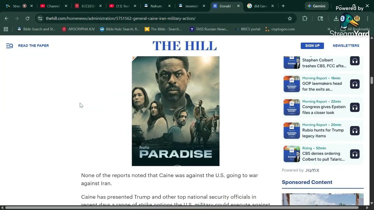Reload the current page
374x210 pixels.
coord(27,18)
